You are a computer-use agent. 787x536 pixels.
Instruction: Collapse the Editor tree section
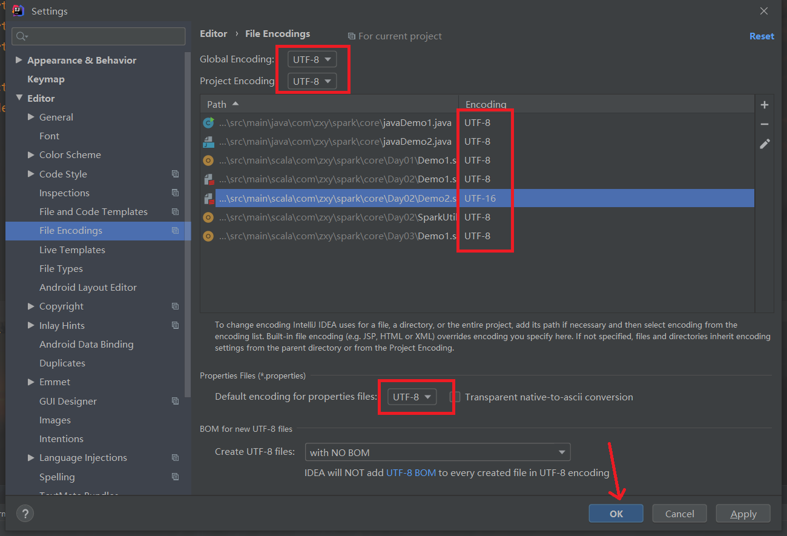coord(19,98)
